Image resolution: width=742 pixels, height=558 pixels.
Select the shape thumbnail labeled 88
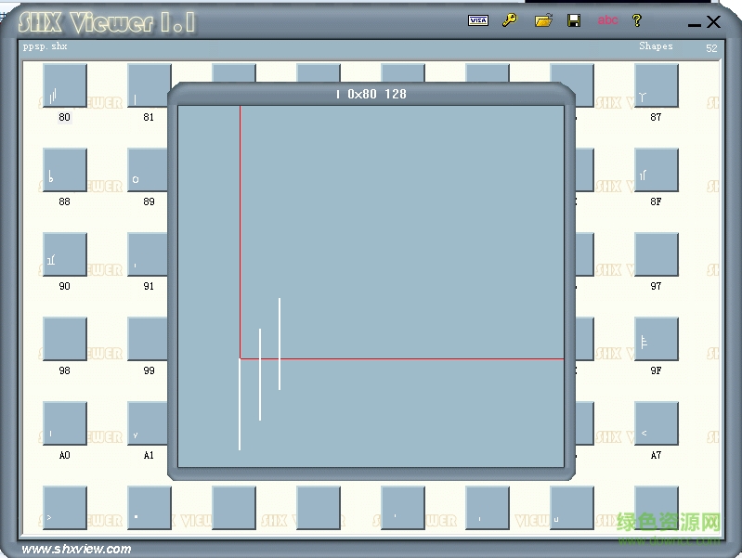(65, 170)
